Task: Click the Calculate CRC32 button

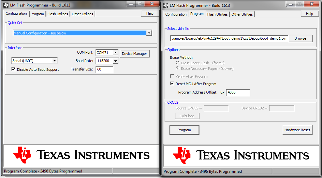Action: coord(187,116)
